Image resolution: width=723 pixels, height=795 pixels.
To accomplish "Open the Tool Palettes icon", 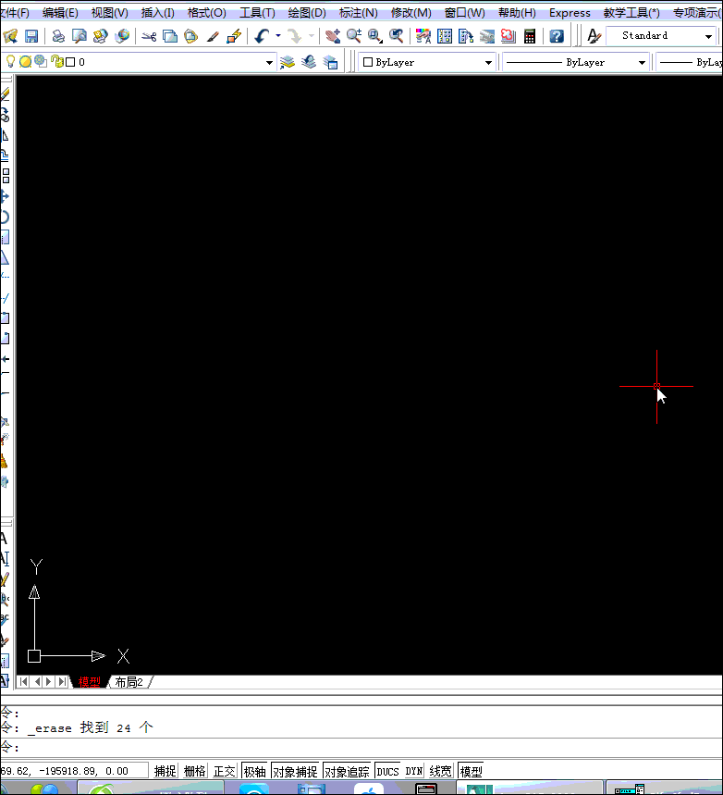I will click(466, 36).
